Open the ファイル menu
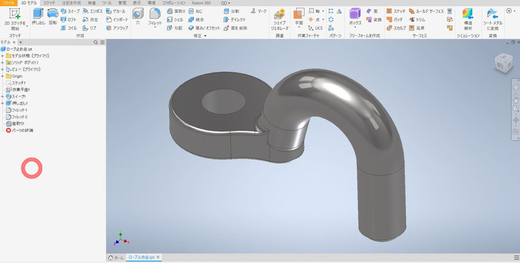 [9, 3]
